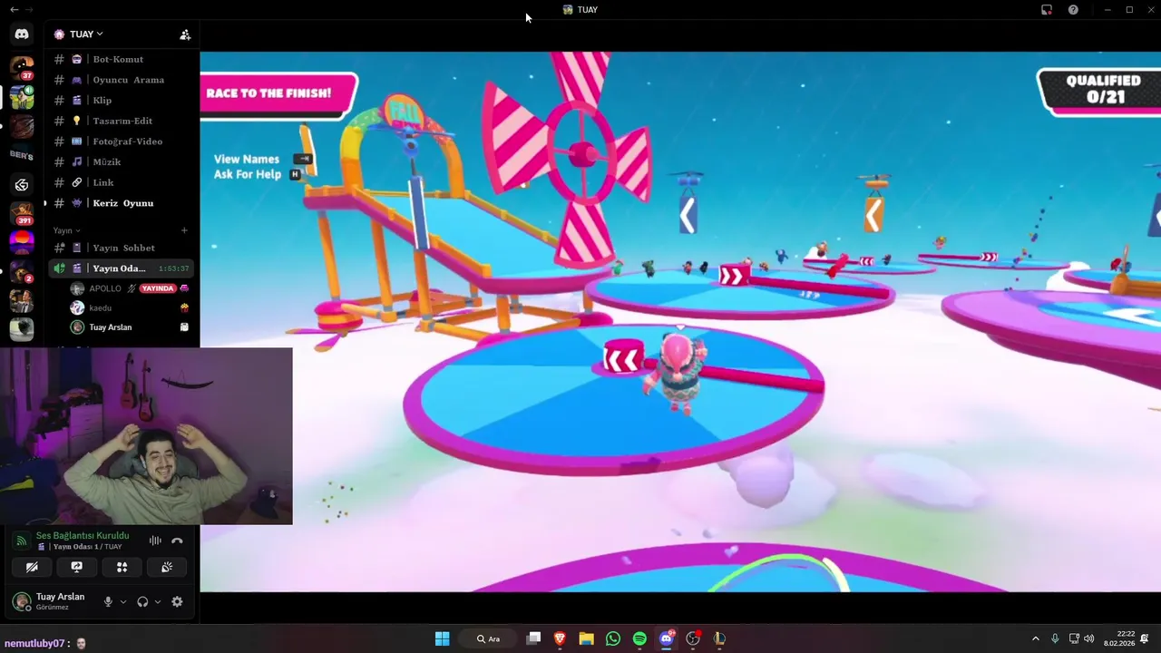Open WhatsApp from taskbar
Screen dimensions: 1161x653
(613, 638)
